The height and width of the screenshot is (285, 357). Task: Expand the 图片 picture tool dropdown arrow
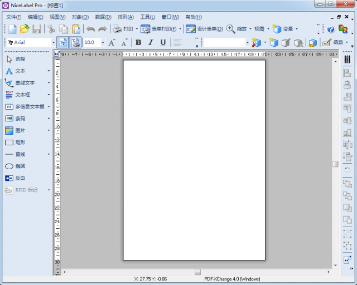coord(49,130)
